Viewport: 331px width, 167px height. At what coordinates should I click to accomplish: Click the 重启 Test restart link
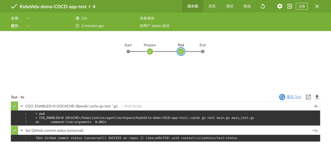(294, 97)
